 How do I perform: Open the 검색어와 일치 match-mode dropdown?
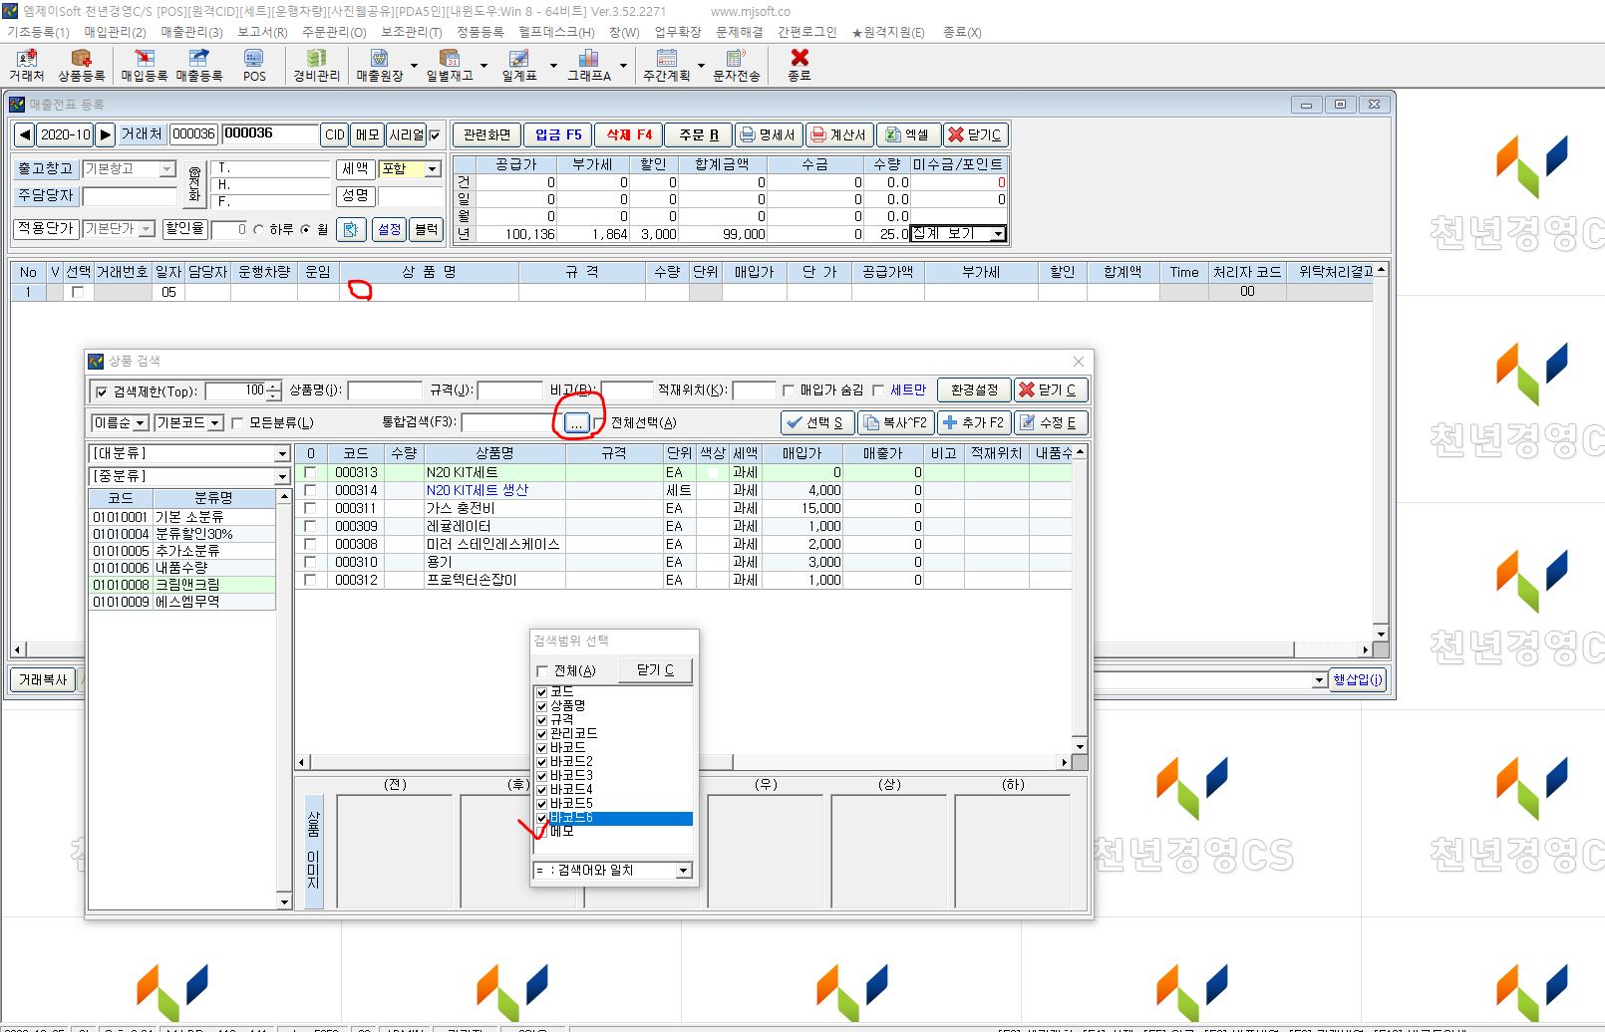pyautogui.click(x=684, y=871)
